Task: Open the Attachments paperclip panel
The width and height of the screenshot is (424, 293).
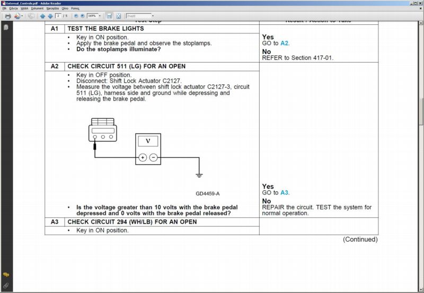Action: (x=6, y=286)
